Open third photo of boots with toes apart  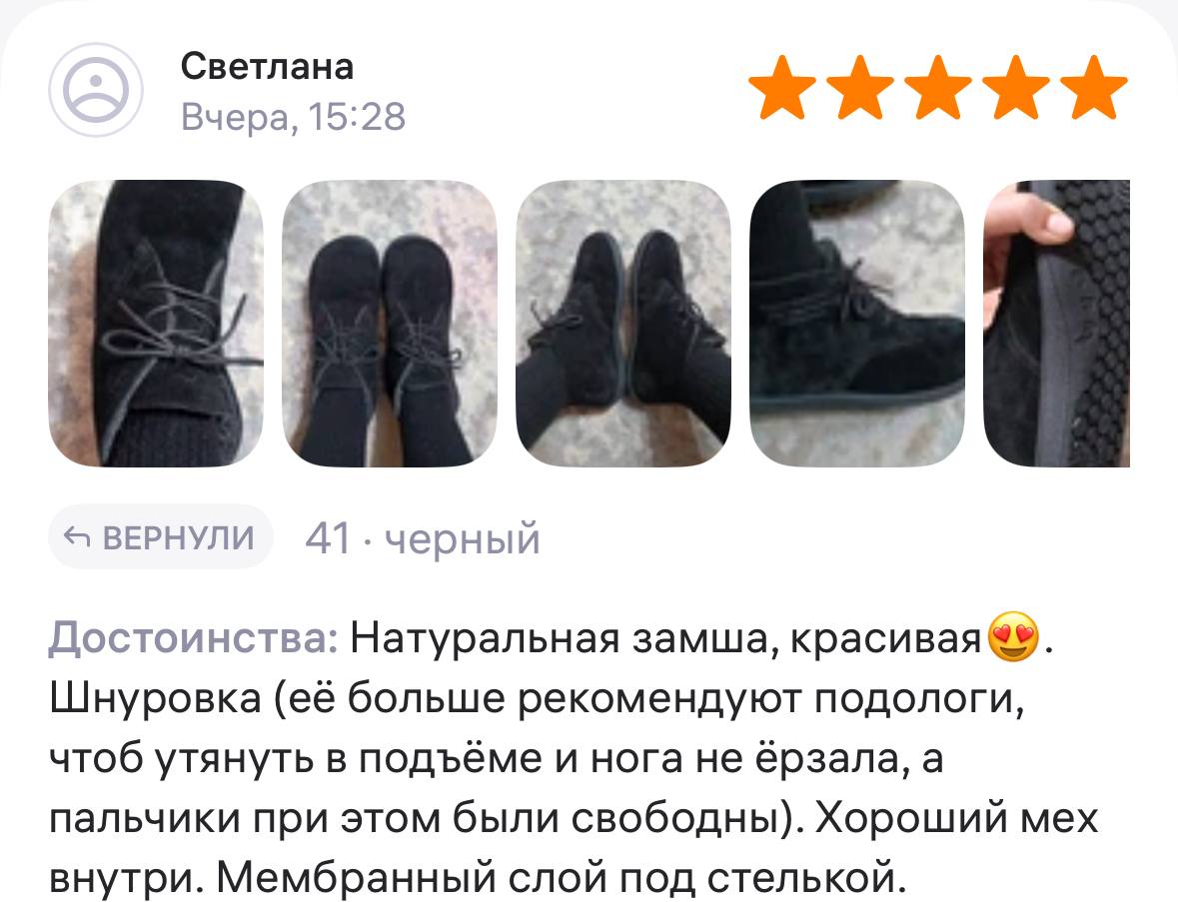[623, 324]
